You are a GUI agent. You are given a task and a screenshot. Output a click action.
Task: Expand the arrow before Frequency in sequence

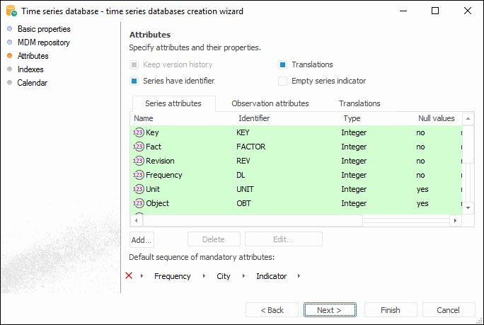coord(142,276)
